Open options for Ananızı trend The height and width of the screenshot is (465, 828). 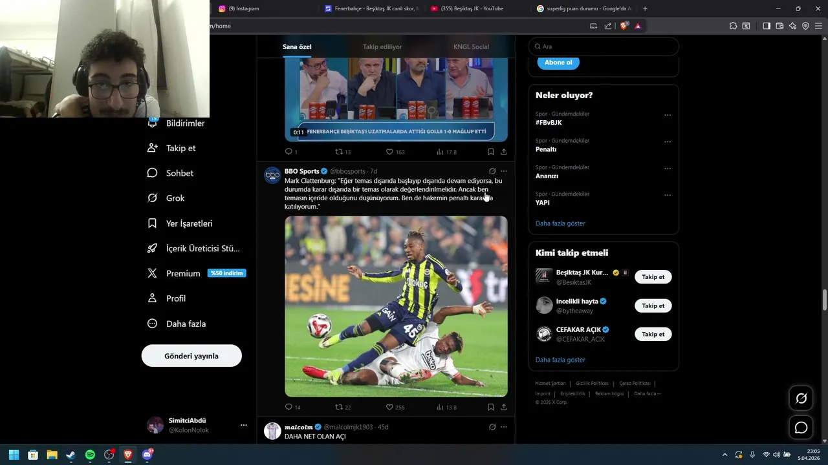[x=668, y=169]
